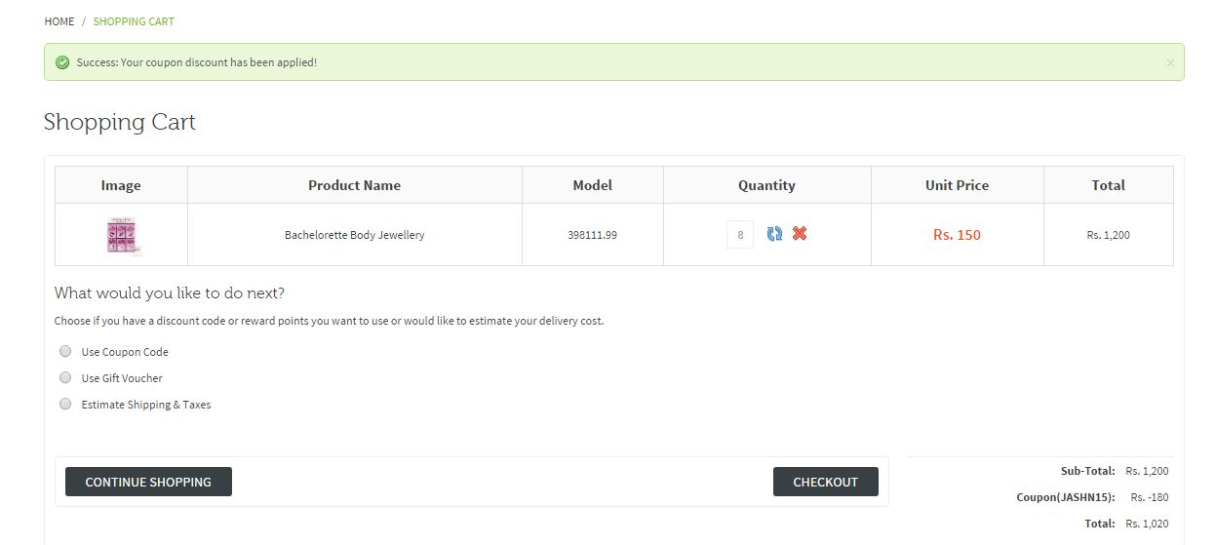Click the blue refresh icon to update quantity
The width and height of the screenshot is (1216, 545).
774,234
